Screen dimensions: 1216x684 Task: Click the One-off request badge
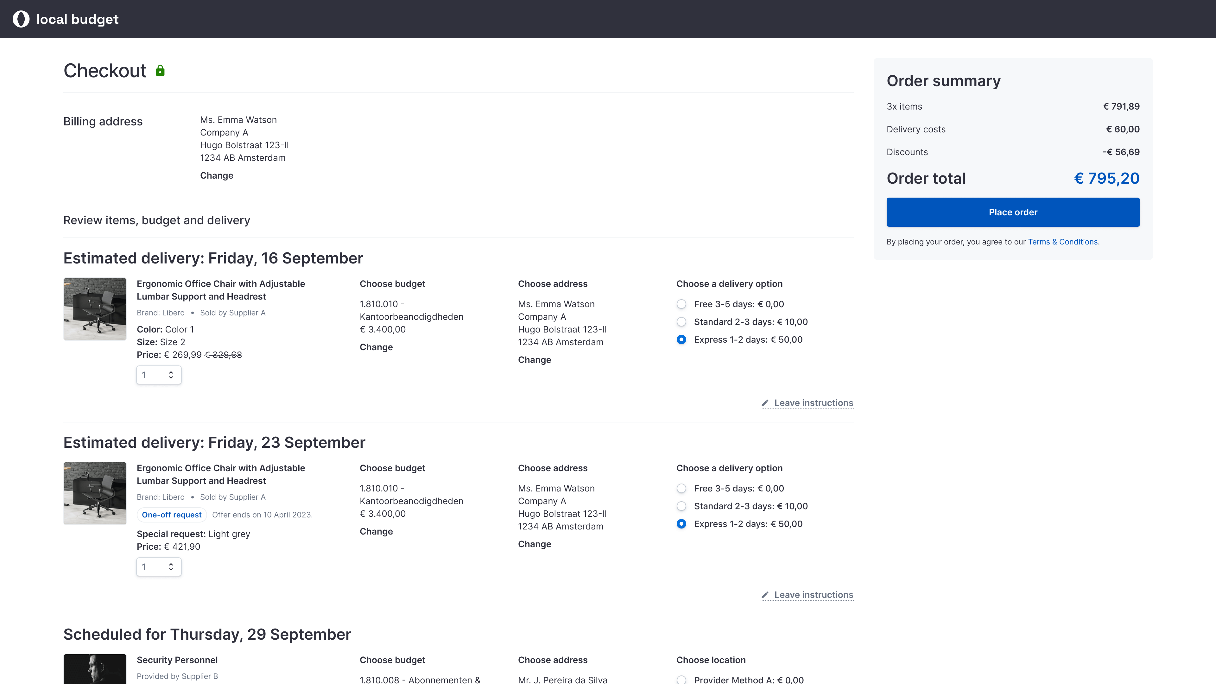(x=172, y=515)
